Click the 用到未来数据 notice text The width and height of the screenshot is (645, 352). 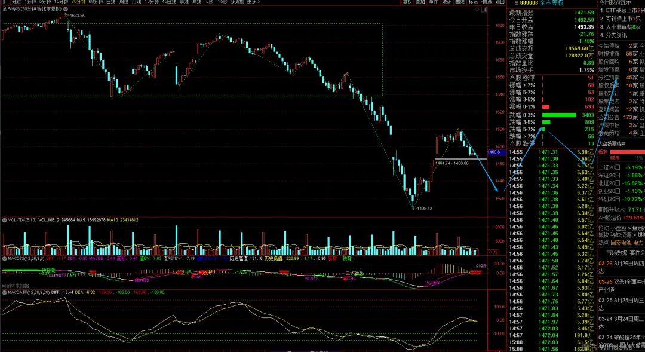[15, 286]
